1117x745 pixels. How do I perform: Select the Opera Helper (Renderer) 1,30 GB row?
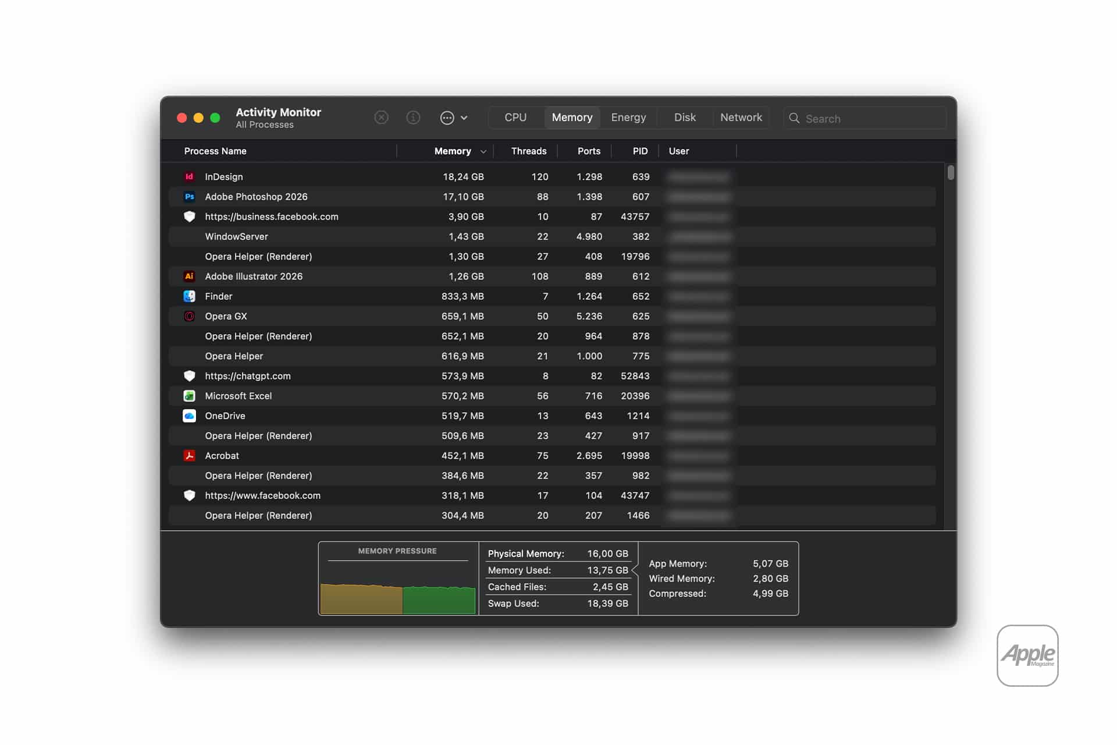tap(552, 257)
